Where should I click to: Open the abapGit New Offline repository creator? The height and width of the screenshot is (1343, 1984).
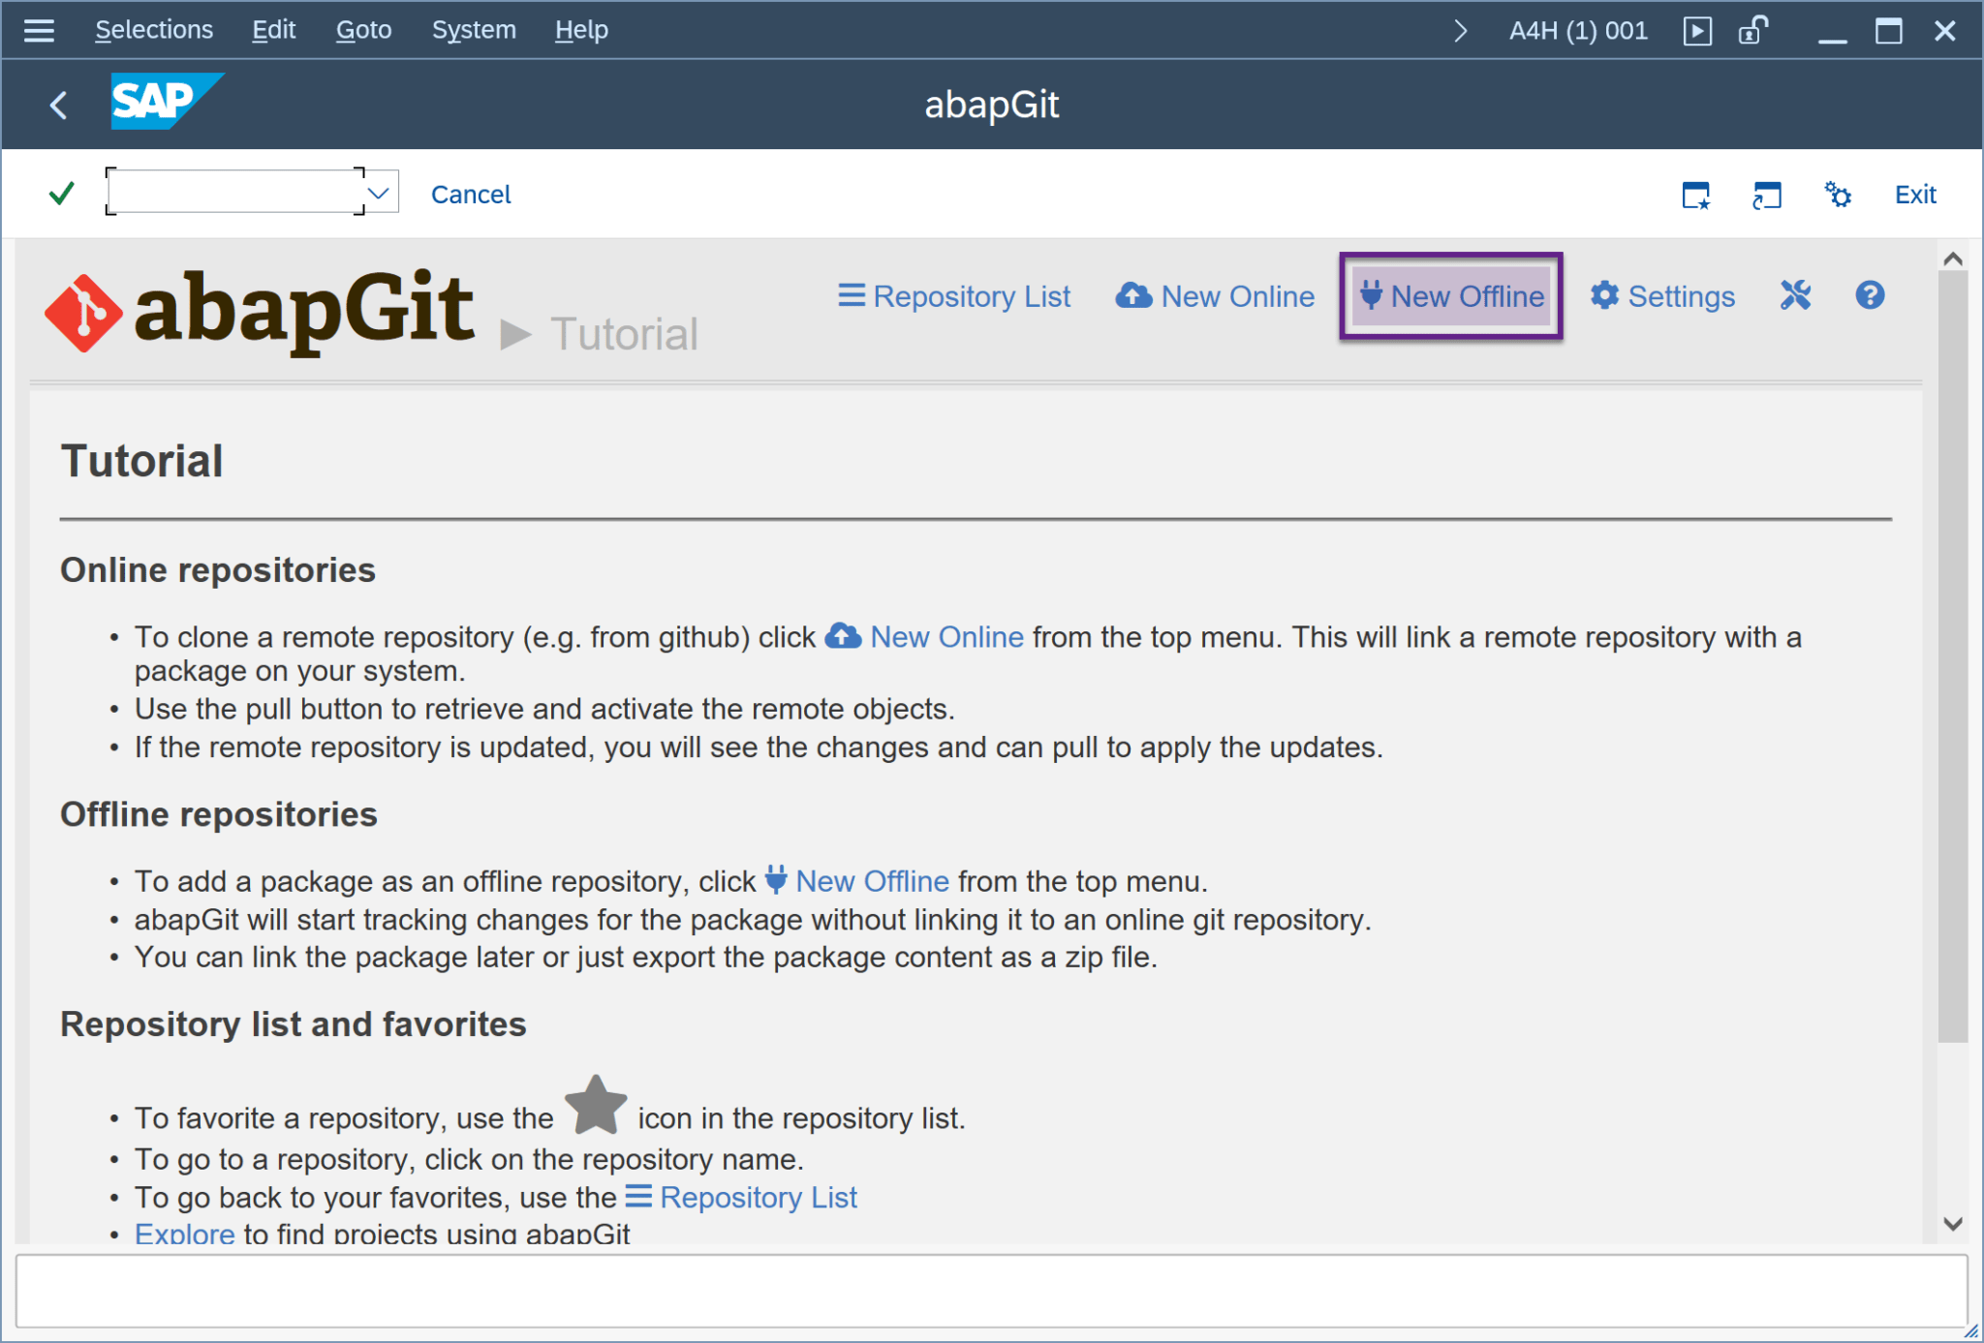[x=1450, y=296]
